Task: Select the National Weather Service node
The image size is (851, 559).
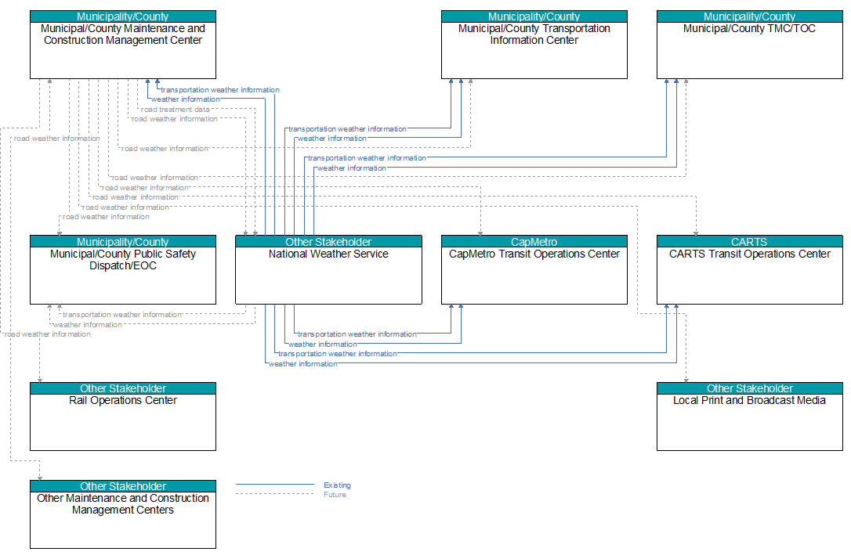Action: [328, 269]
